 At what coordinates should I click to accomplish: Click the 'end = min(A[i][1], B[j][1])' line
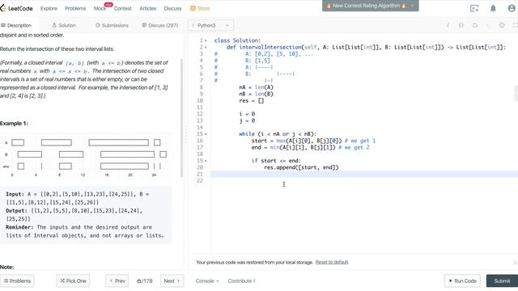tap(294, 147)
